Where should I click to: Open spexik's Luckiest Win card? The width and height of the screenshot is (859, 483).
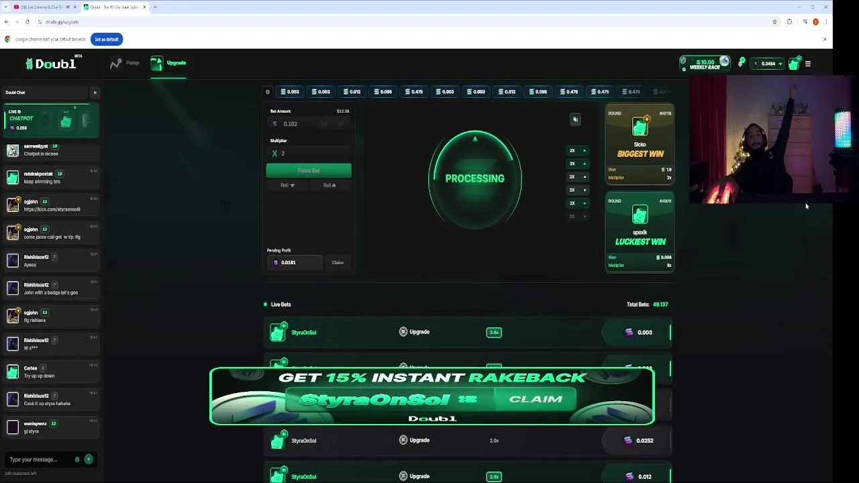point(640,232)
